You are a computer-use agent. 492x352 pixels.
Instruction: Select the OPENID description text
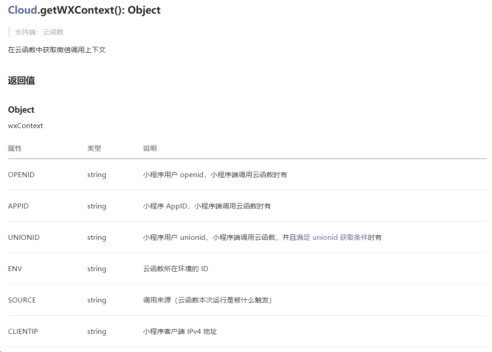point(213,174)
